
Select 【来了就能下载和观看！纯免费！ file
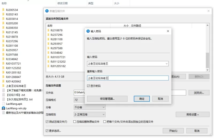(x=22, y=90)
